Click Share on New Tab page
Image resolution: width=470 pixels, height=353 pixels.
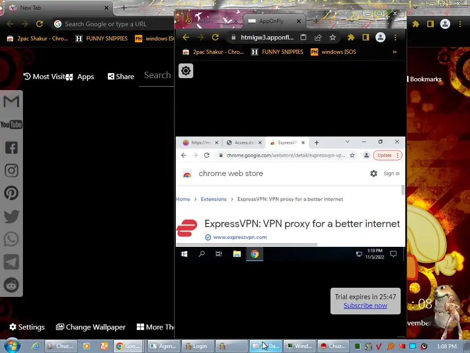pos(121,77)
